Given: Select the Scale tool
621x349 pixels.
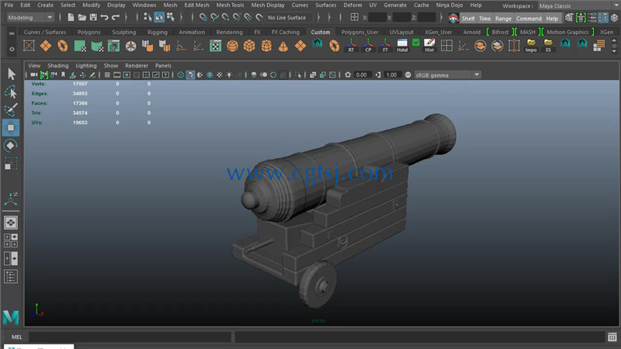Looking at the screenshot, I should click(11, 164).
